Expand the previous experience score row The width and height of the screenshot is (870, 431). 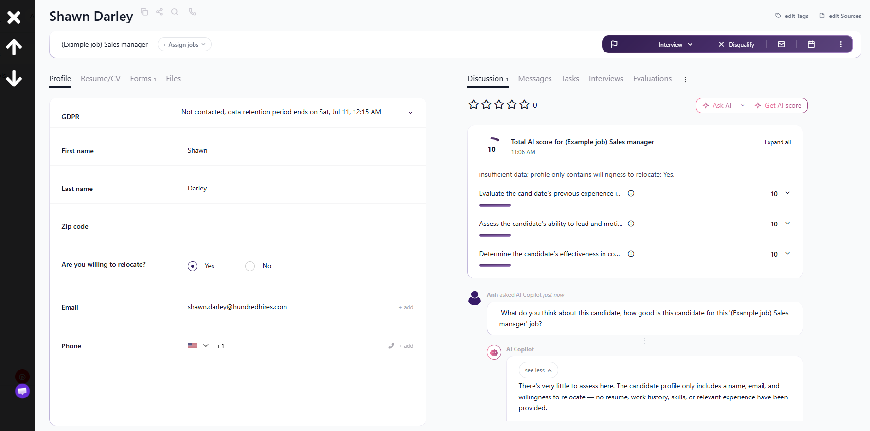tap(788, 193)
